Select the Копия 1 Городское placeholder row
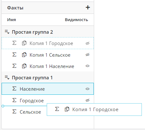 (48, 43)
